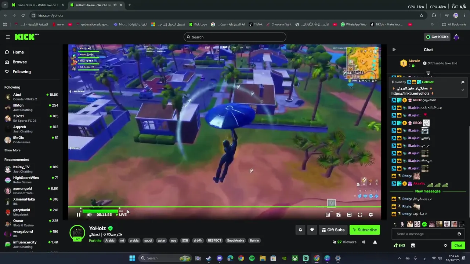The width and height of the screenshot is (470, 264).
Task: Show hidden system tray icons
Action: (x=400, y=258)
